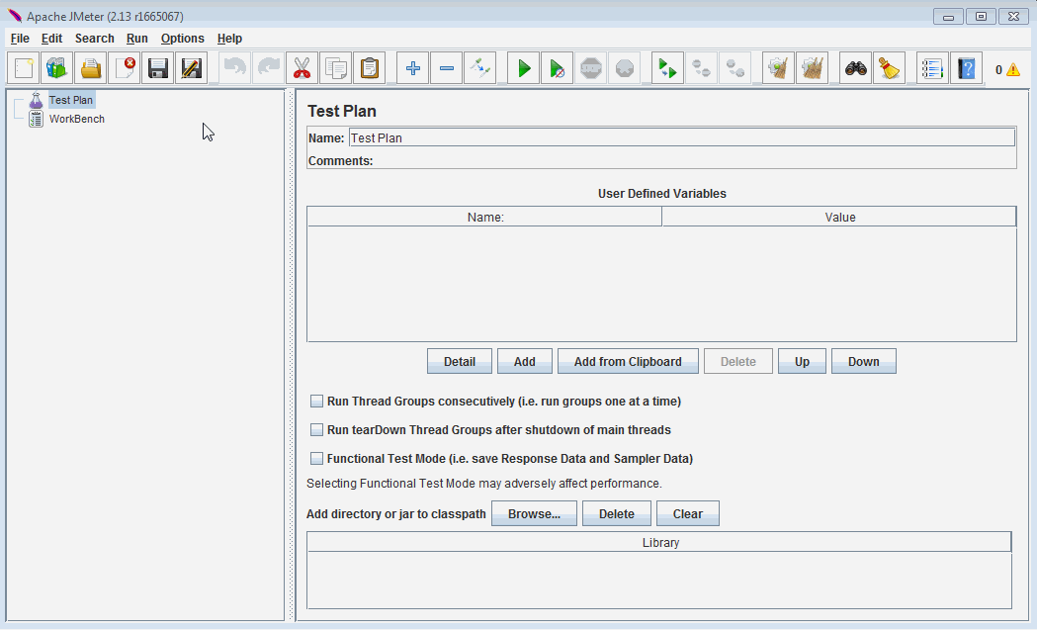Click the Clear broom-with-gear icon
Screen dimensions: 1037x630
tap(778, 68)
